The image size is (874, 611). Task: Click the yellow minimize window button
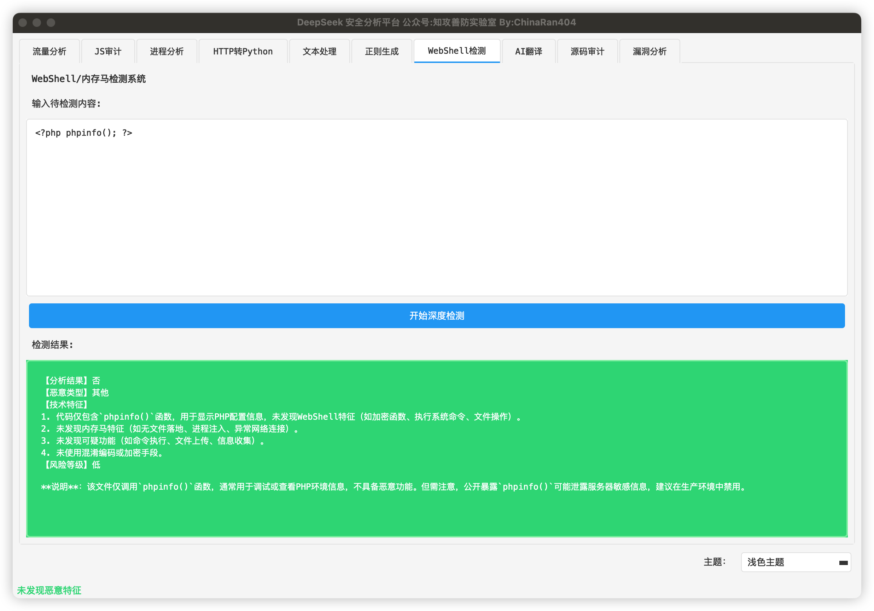(37, 23)
